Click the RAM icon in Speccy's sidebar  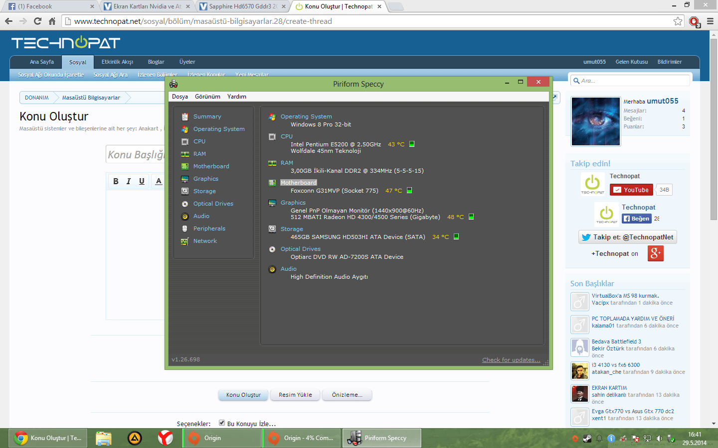[184, 154]
